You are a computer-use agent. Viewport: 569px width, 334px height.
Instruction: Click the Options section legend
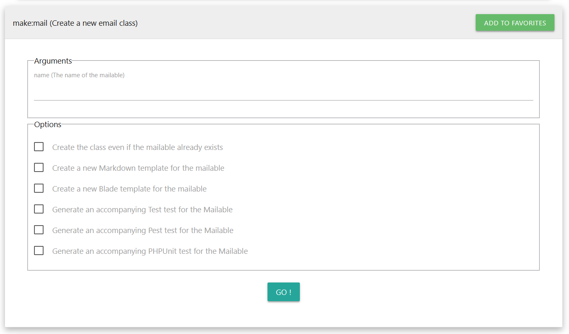click(48, 125)
